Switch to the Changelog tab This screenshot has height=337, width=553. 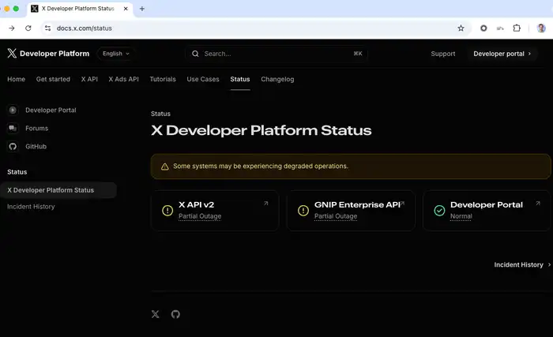click(x=277, y=79)
